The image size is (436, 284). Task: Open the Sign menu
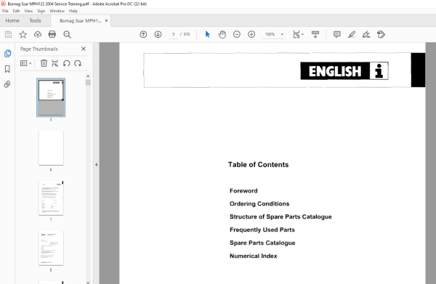click(x=41, y=11)
